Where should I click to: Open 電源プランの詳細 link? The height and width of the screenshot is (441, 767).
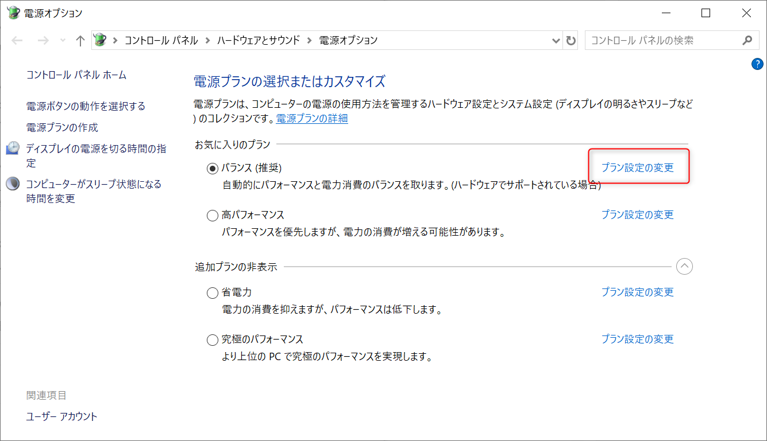(312, 119)
